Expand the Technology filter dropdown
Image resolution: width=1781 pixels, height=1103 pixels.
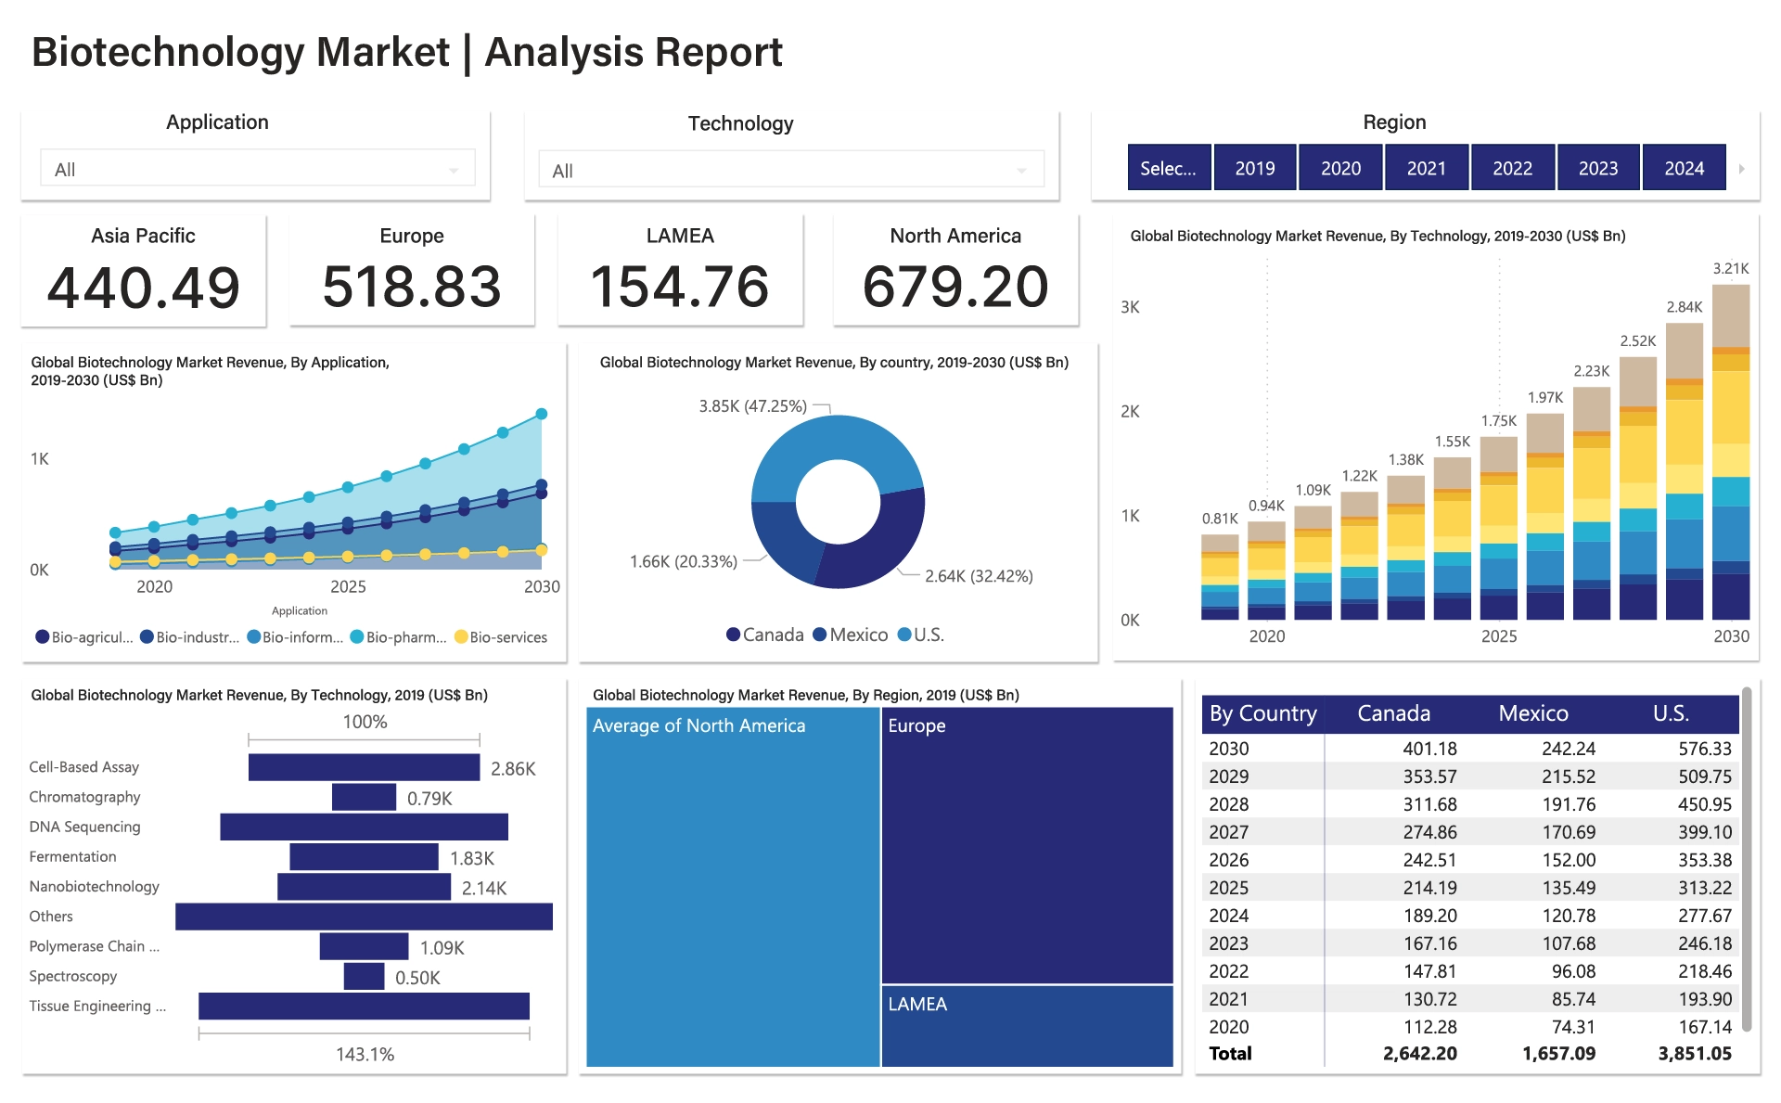point(790,171)
